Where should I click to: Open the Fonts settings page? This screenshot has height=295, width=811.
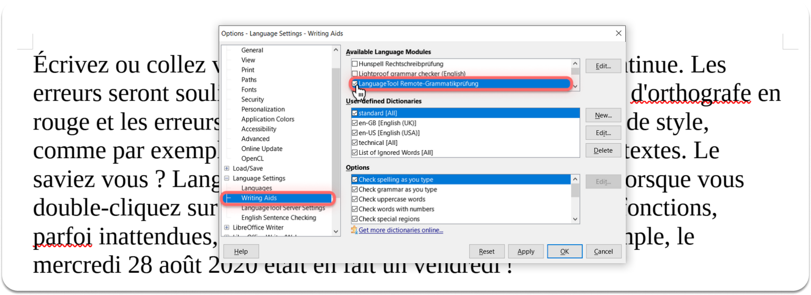(249, 90)
